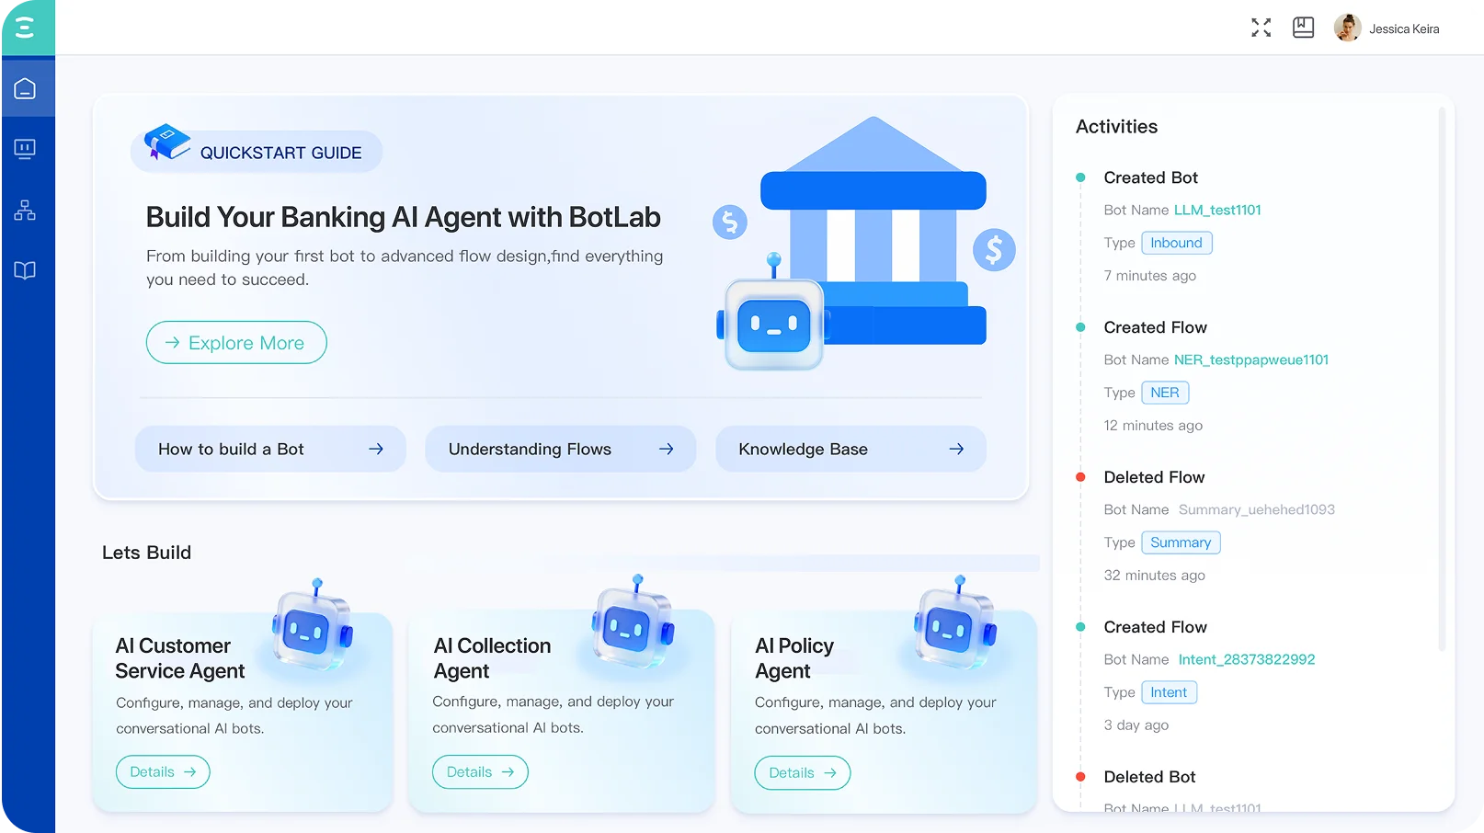View Details for AI Customer Service Agent
This screenshot has height=833, width=1484.
(x=163, y=772)
